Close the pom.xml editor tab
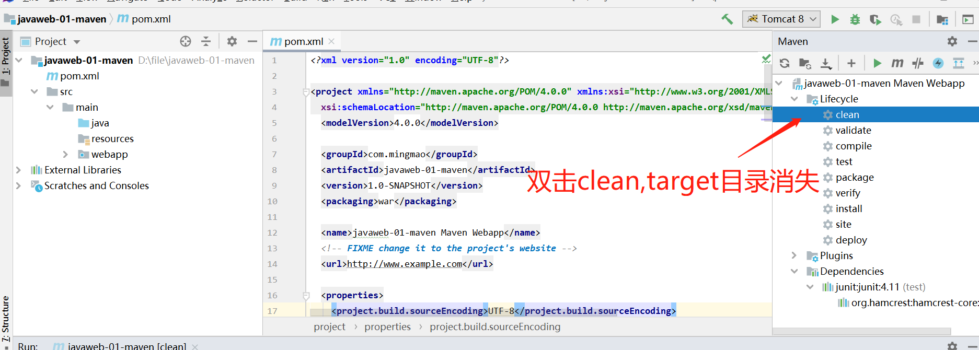Screen dimensions: 979x350 [331, 41]
